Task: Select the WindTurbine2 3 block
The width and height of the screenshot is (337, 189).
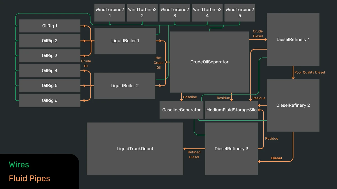Action: click(175, 12)
